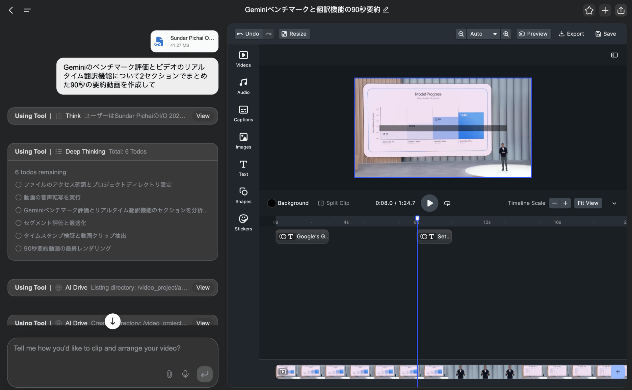
Task: Open the Stickers panel
Action: 243,223
